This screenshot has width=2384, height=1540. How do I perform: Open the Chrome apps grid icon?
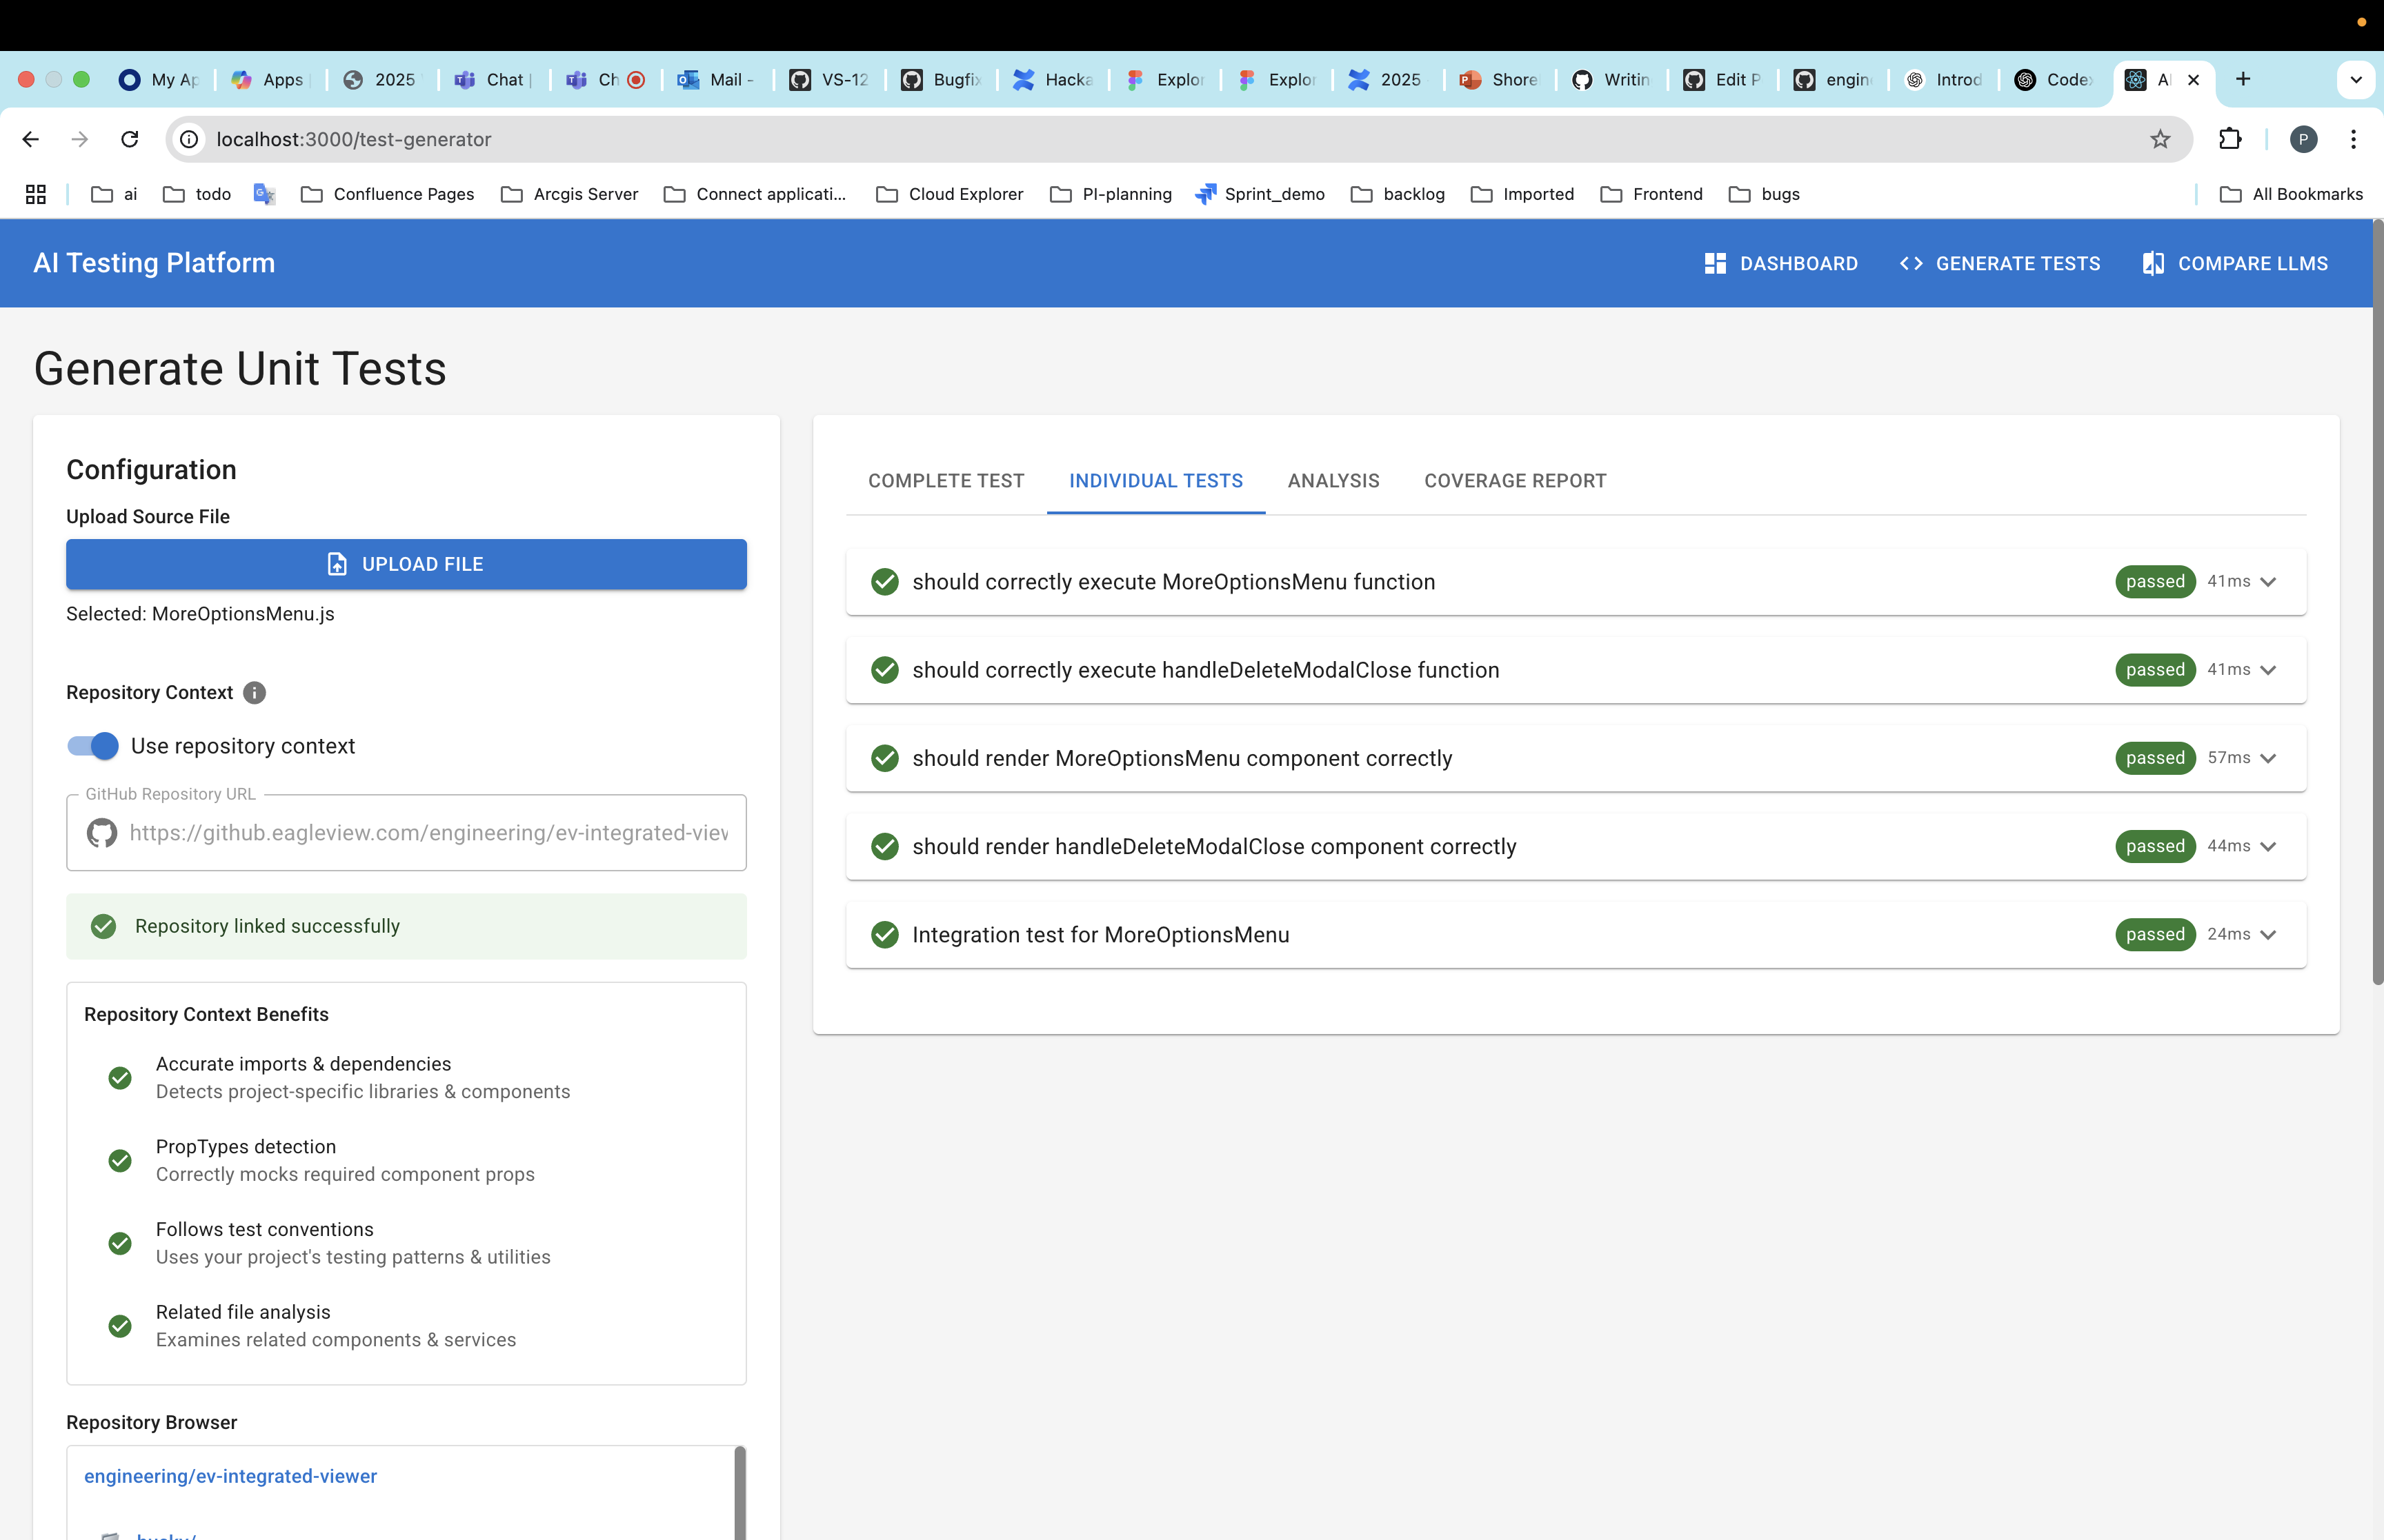point(36,194)
